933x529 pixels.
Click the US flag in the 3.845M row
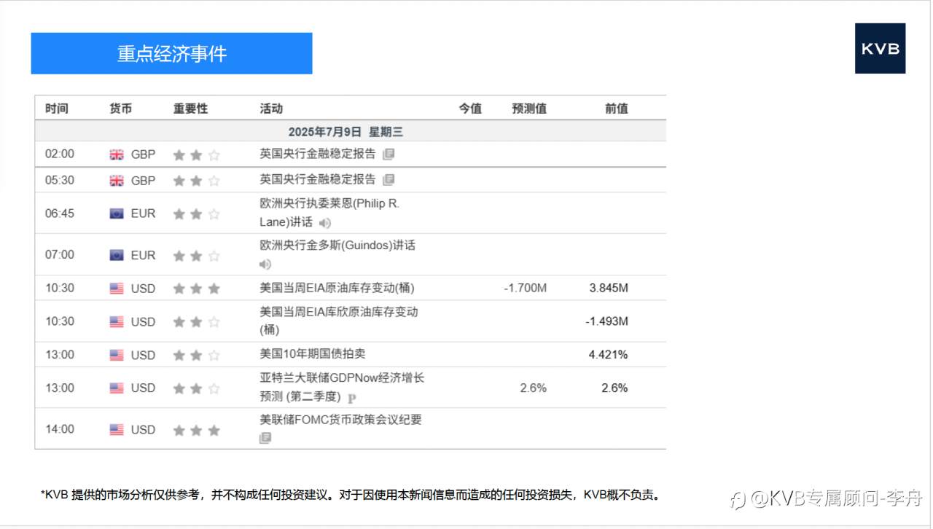(x=117, y=289)
